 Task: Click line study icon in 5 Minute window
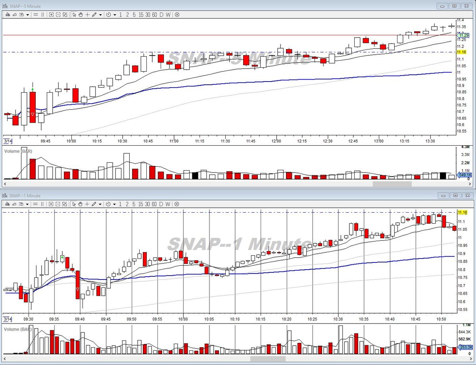(x=14, y=15)
